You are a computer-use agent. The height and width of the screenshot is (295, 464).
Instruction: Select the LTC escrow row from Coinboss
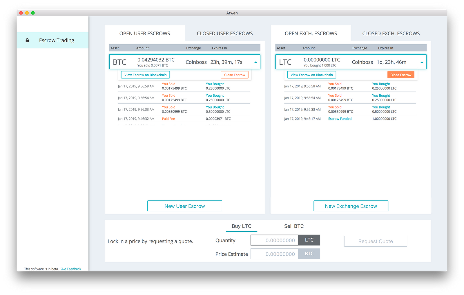point(351,62)
